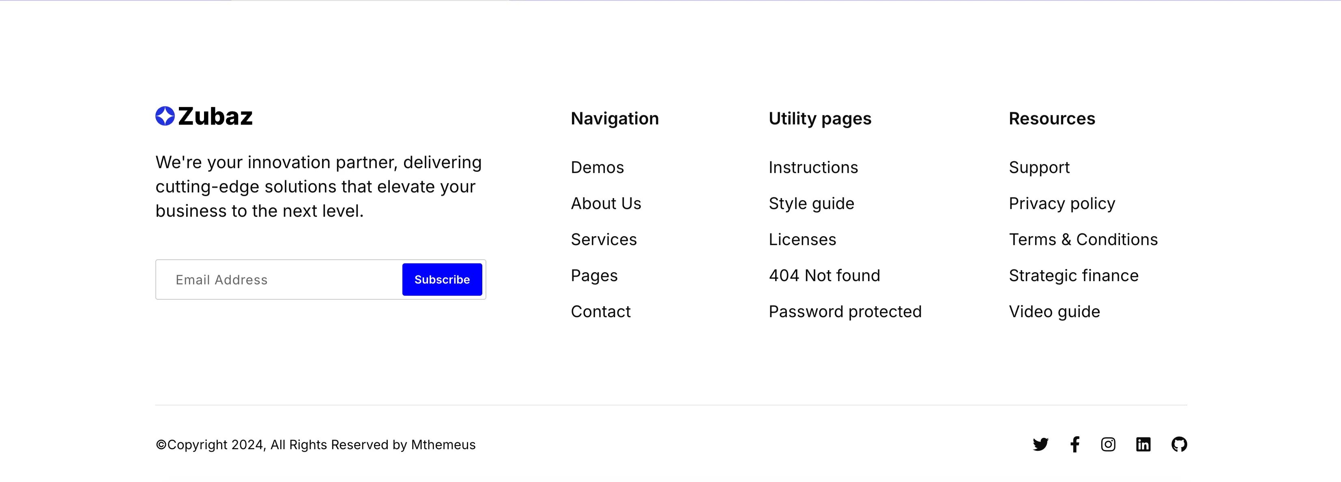Image resolution: width=1341 pixels, height=482 pixels.
Task: Click the innovation partner description text
Action: point(318,187)
